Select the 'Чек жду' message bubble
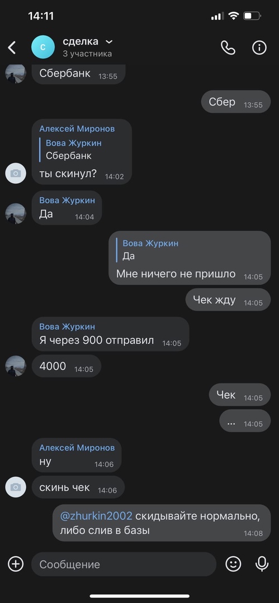The height and width of the screenshot is (603, 279). pos(228,300)
